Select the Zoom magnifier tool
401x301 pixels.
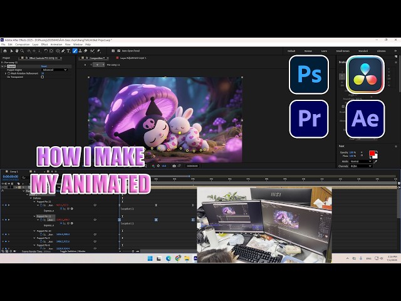pos(23,51)
